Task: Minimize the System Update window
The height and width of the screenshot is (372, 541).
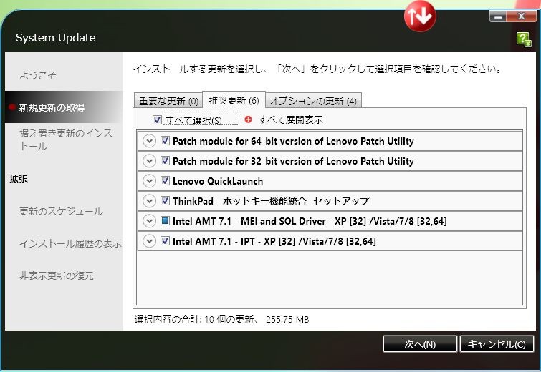Action: 498,16
